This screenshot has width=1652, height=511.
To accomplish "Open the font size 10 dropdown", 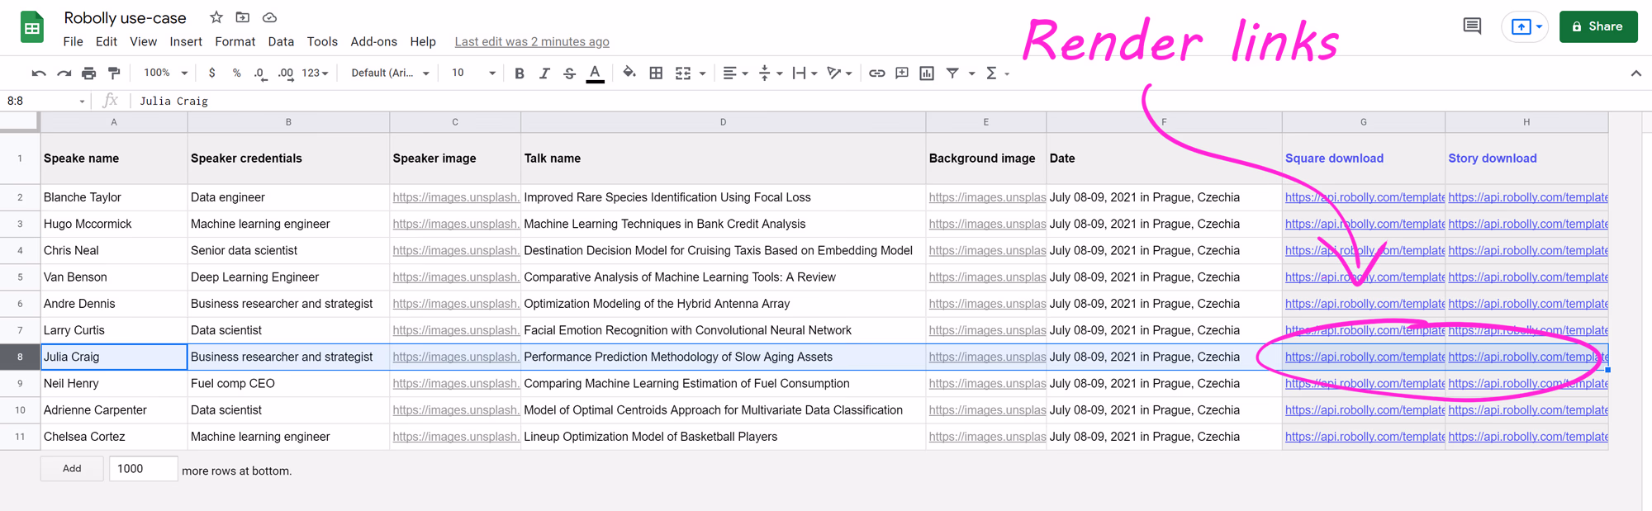I will click(x=472, y=73).
